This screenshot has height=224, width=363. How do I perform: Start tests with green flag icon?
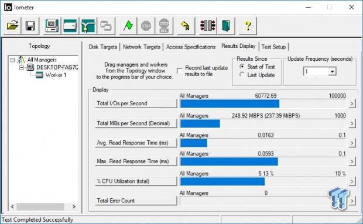coord(128,26)
